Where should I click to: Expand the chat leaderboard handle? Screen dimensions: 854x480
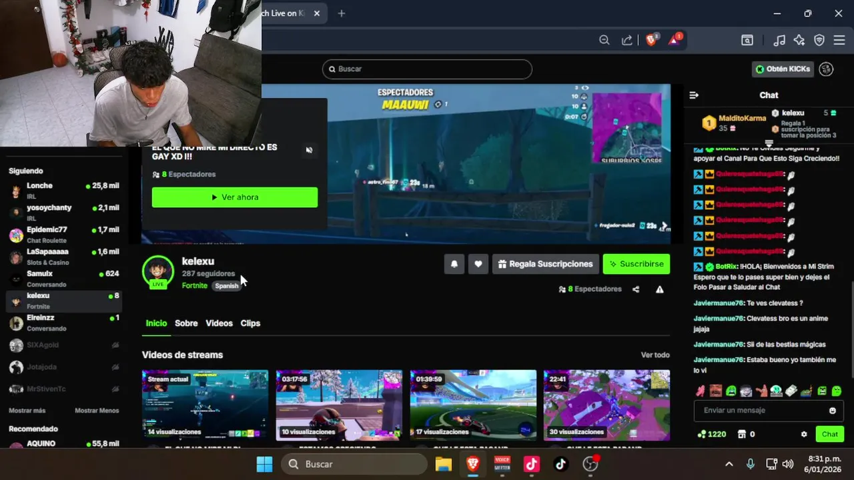(769, 143)
